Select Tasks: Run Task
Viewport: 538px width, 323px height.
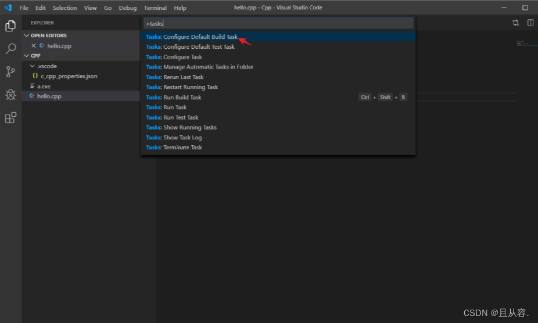(278, 107)
